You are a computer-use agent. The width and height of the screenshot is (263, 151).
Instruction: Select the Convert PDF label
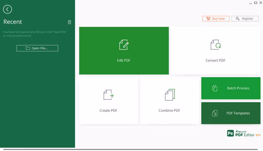click(x=216, y=60)
